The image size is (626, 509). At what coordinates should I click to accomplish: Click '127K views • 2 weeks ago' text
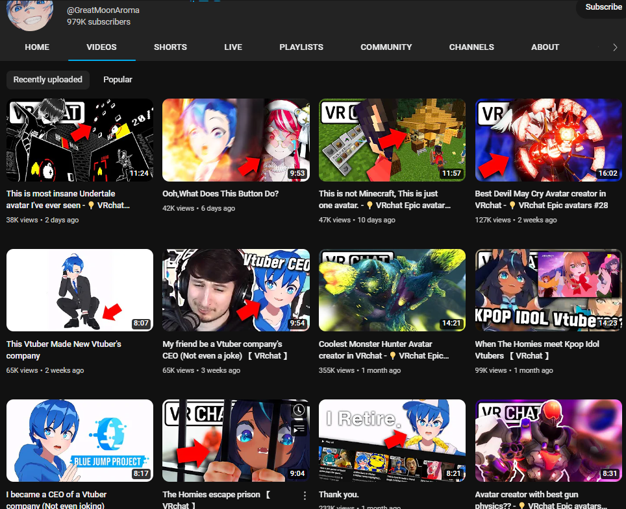click(x=516, y=220)
